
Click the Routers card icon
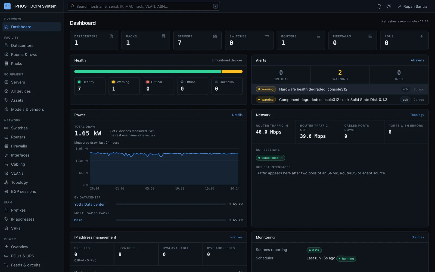point(318,36)
